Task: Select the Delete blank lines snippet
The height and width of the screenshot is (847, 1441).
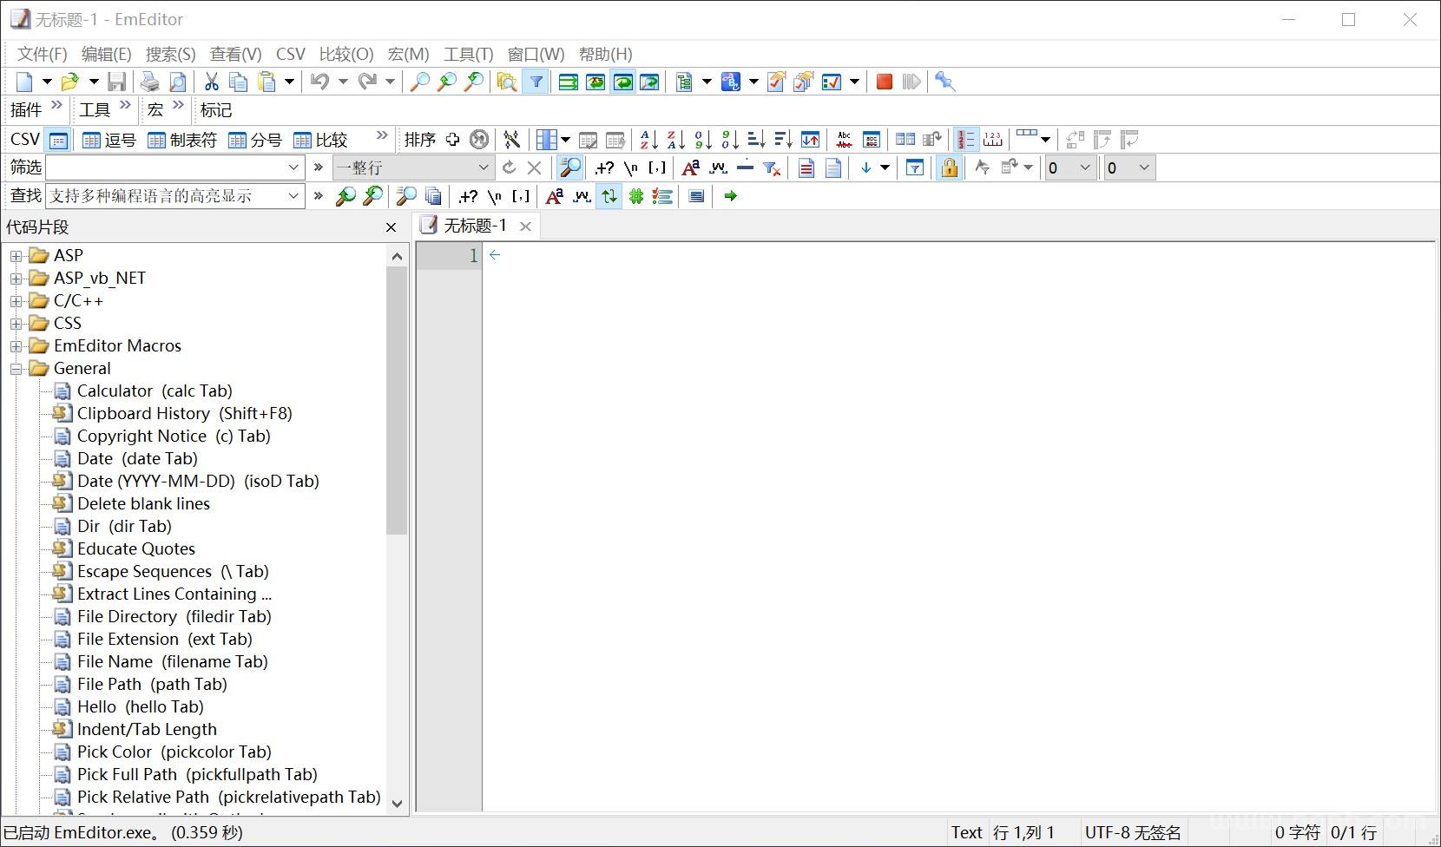Action: pos(143,504)
